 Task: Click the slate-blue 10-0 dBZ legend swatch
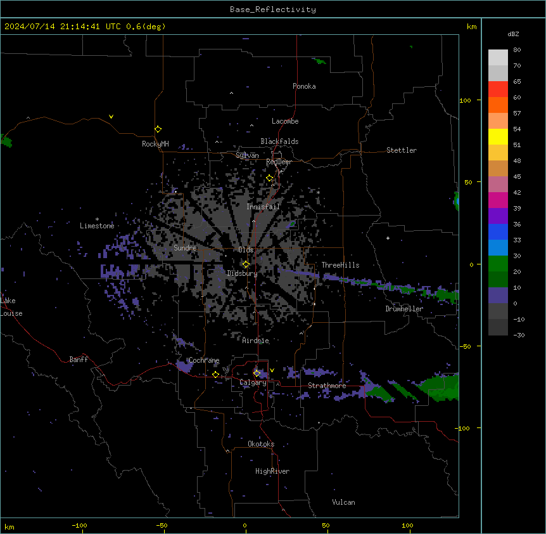click(x=498, y=296)
